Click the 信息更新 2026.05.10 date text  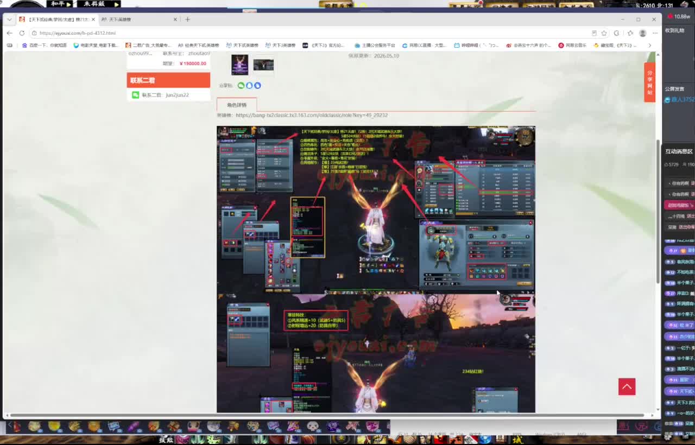(374, 56)
